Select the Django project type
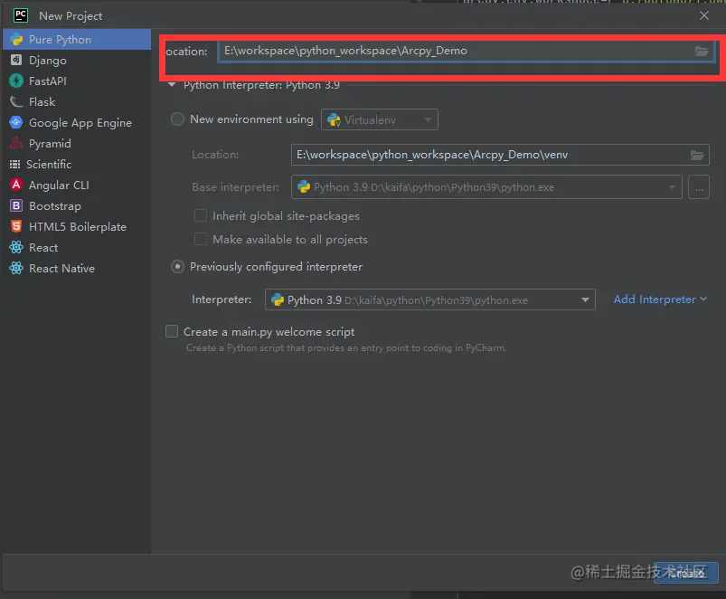The width and height of the screenshot is (726, 599). (77, 61)
